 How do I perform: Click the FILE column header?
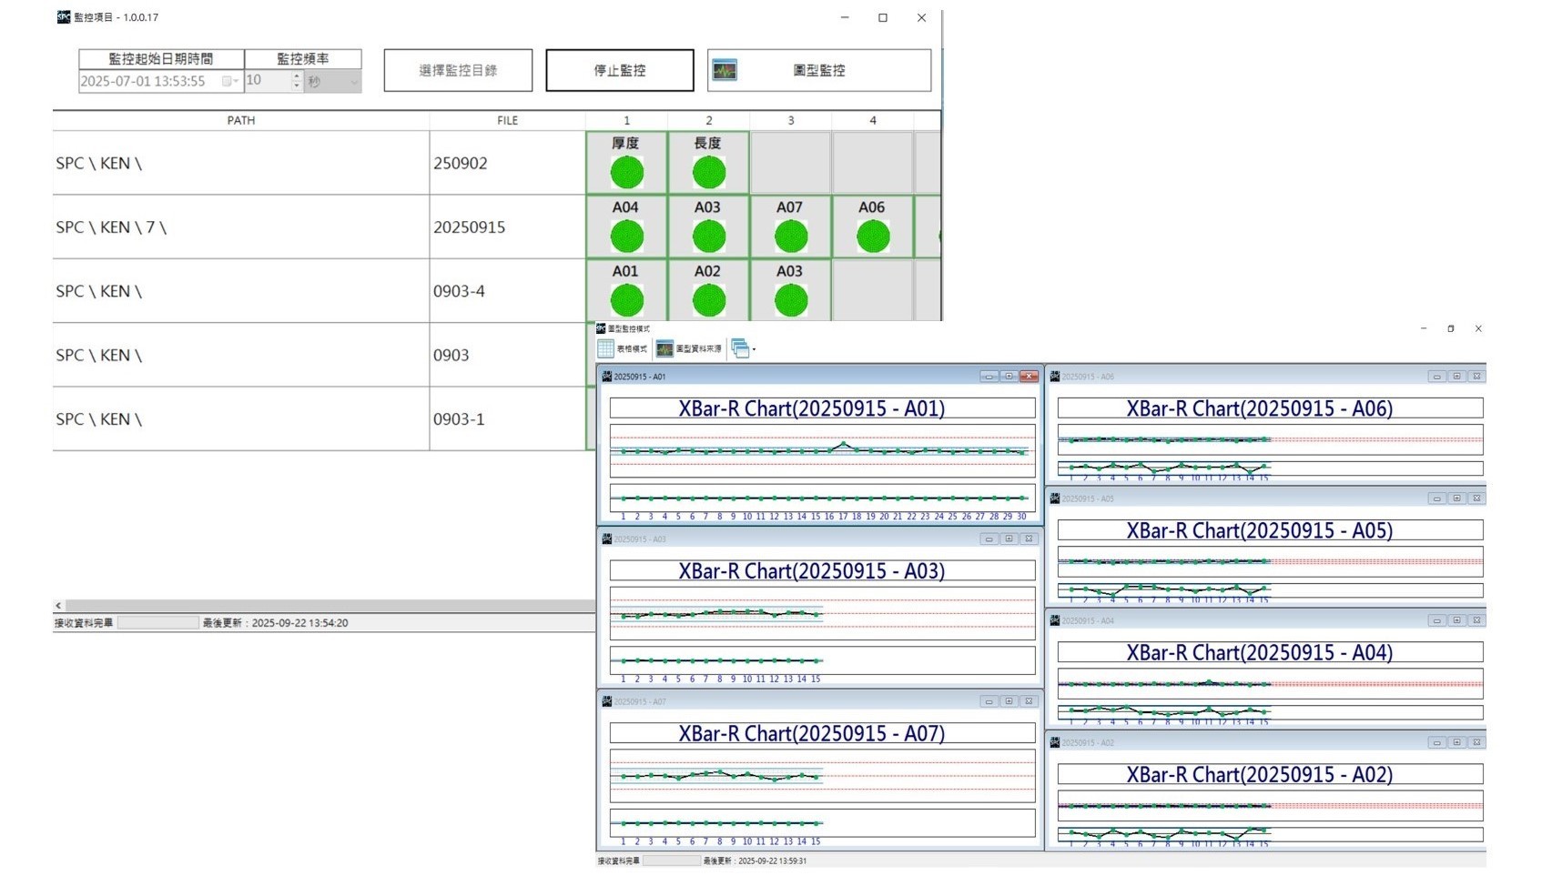pos(507,120)
